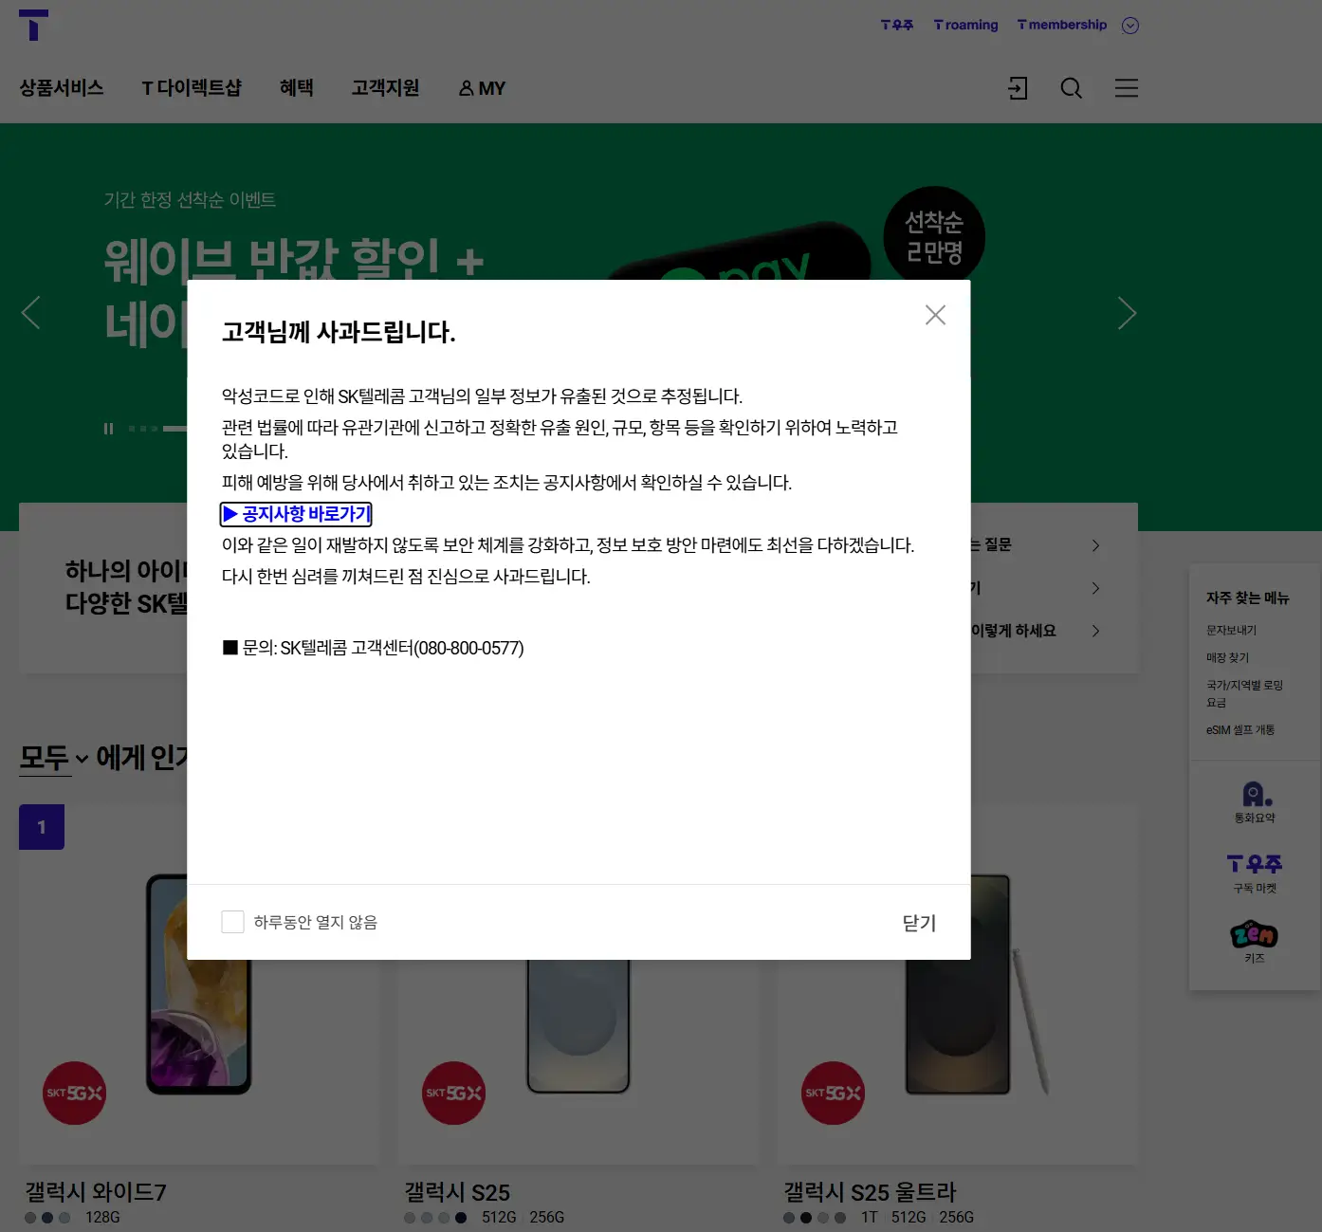Screen dimensions: 1322x1232
Task: Click the next banner arrow
Action: click(x=1127, y=312)
